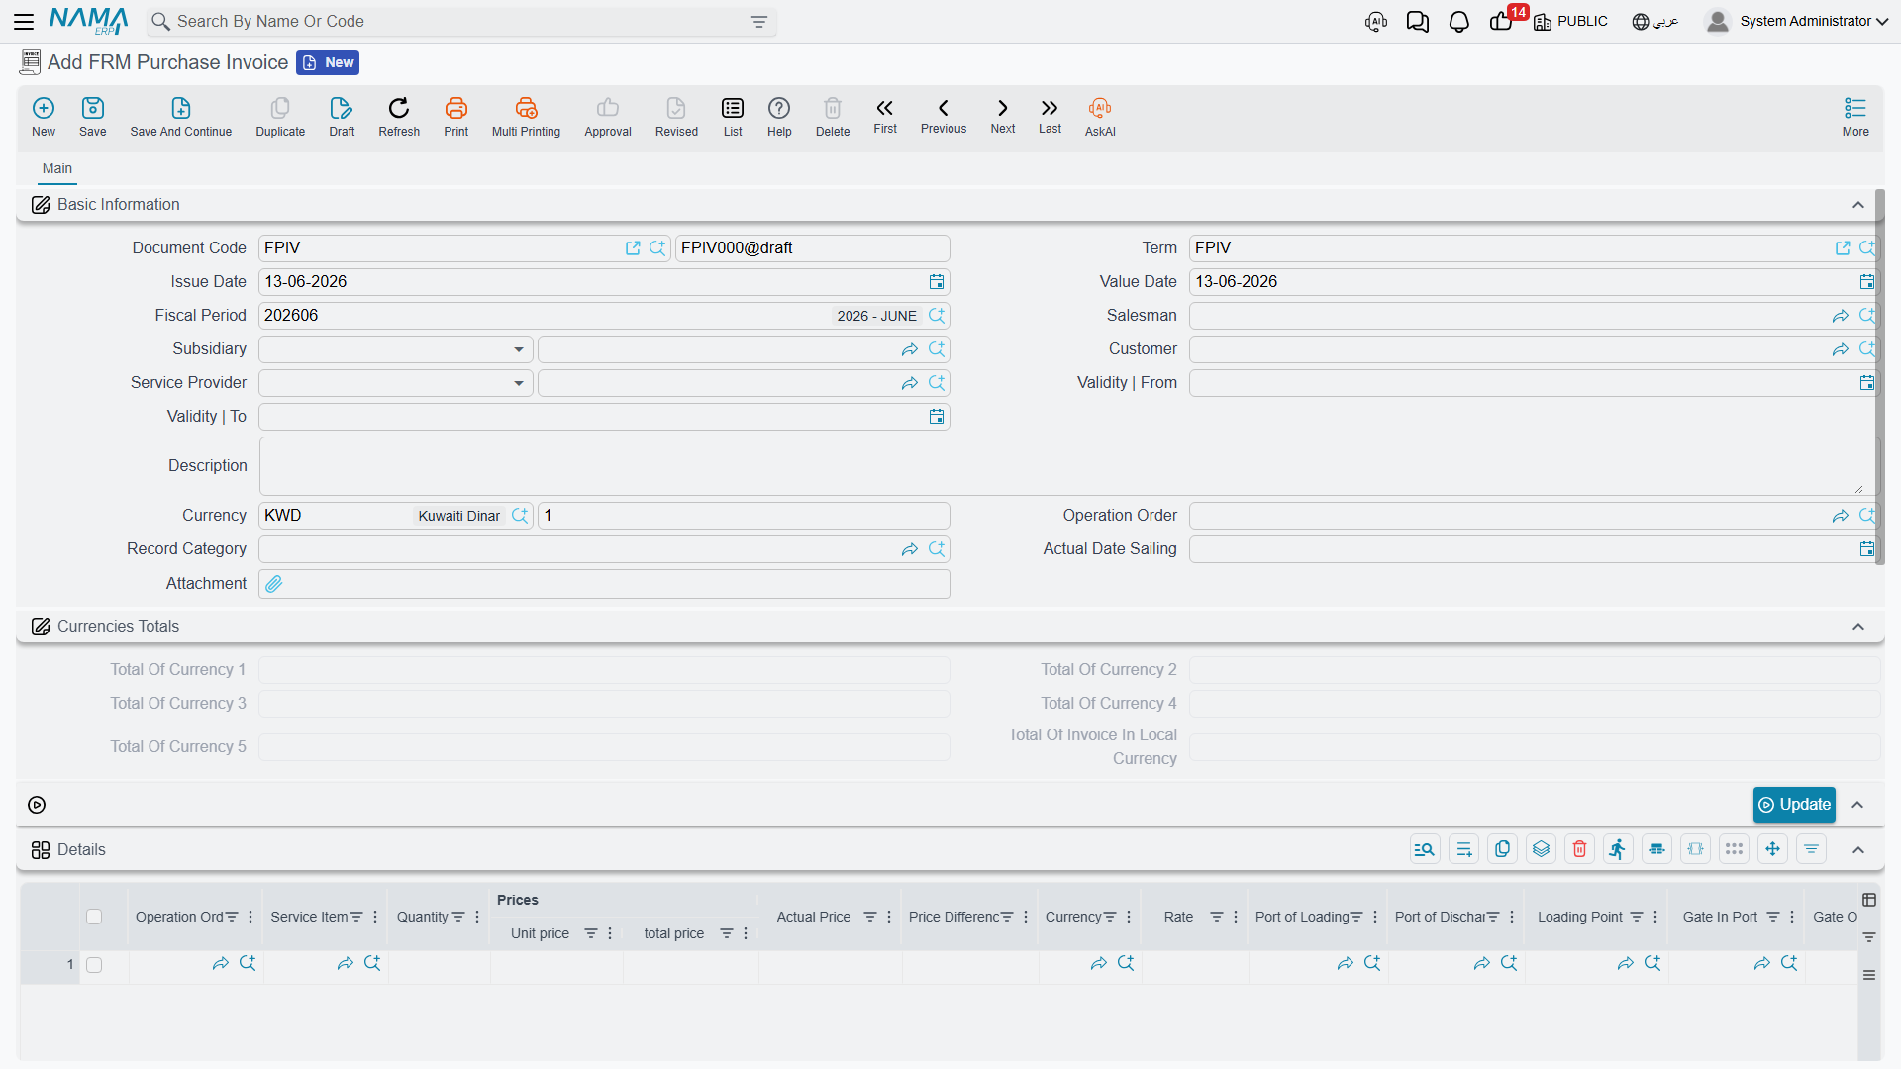The height and width of the screenshot is (1069, 1901).
Task: Open Value Date calendar picker
Action: point(1867,282)
